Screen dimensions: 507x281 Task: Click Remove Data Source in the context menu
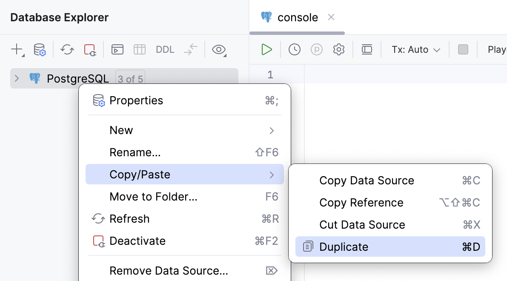point(169,270)
